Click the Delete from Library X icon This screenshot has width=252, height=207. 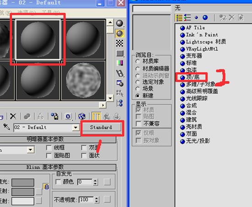tap(231, 17)
